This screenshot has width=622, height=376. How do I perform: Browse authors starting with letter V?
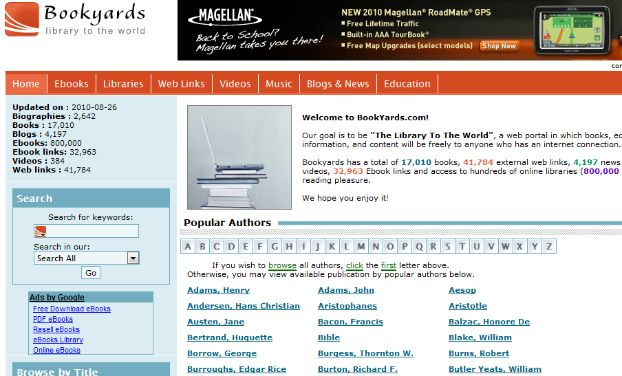[x=491, y=246]
